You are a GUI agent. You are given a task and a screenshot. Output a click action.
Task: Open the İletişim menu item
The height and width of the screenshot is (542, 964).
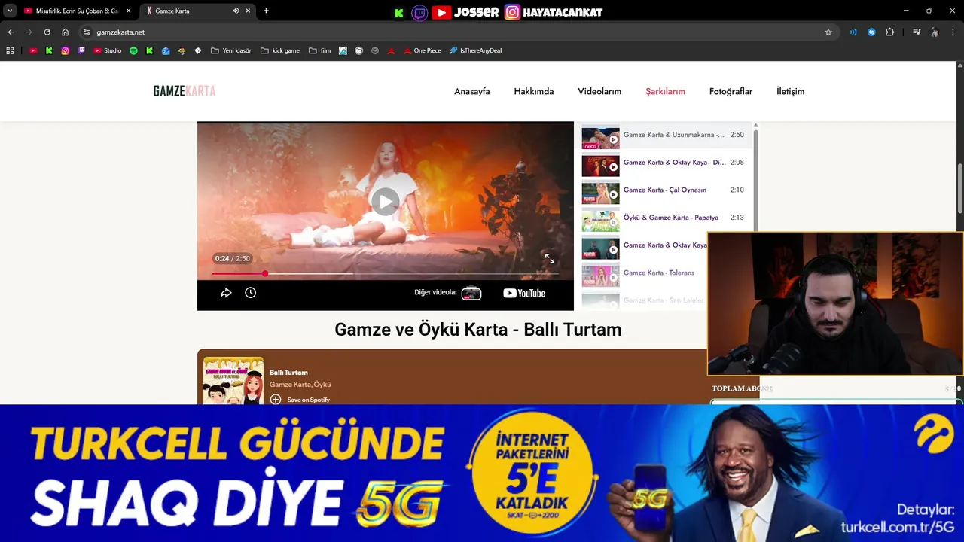pyautogui.click(x=790, y=91)
